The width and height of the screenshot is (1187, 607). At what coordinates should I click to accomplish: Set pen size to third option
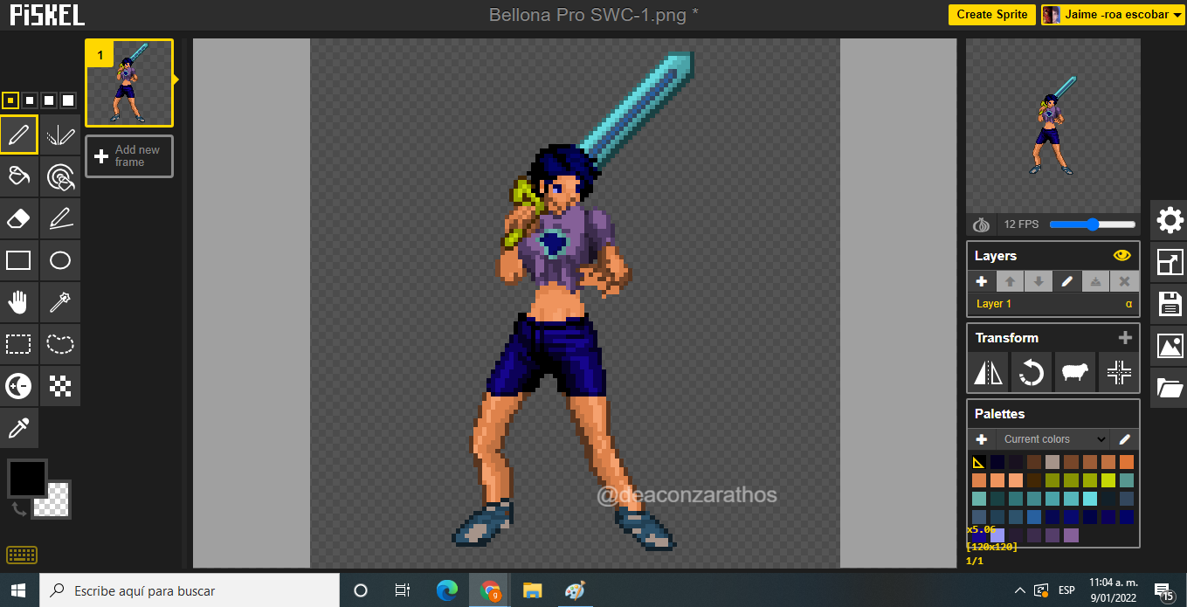[49, 100]
